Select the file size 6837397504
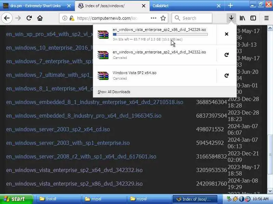 click(212, 116)
